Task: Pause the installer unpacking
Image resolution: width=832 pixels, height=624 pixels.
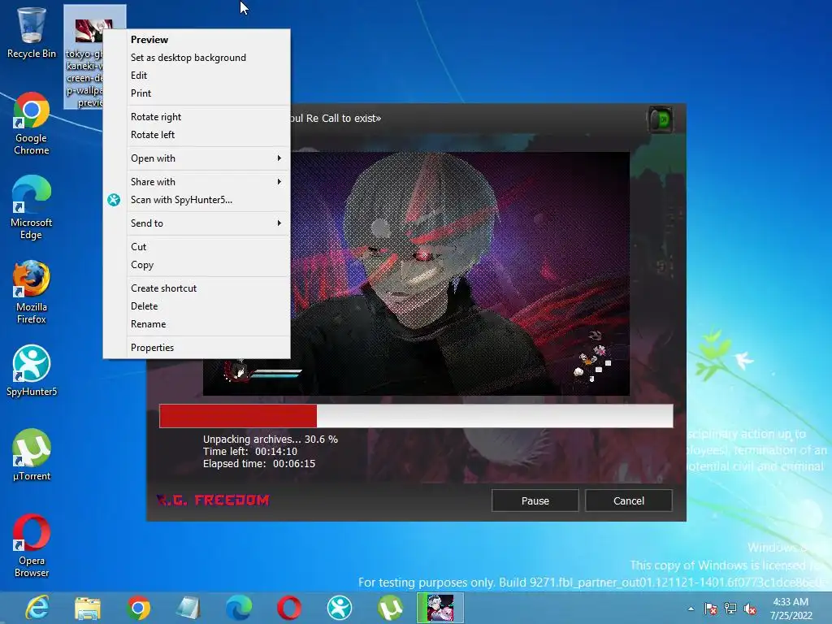Action: (535, 500)
